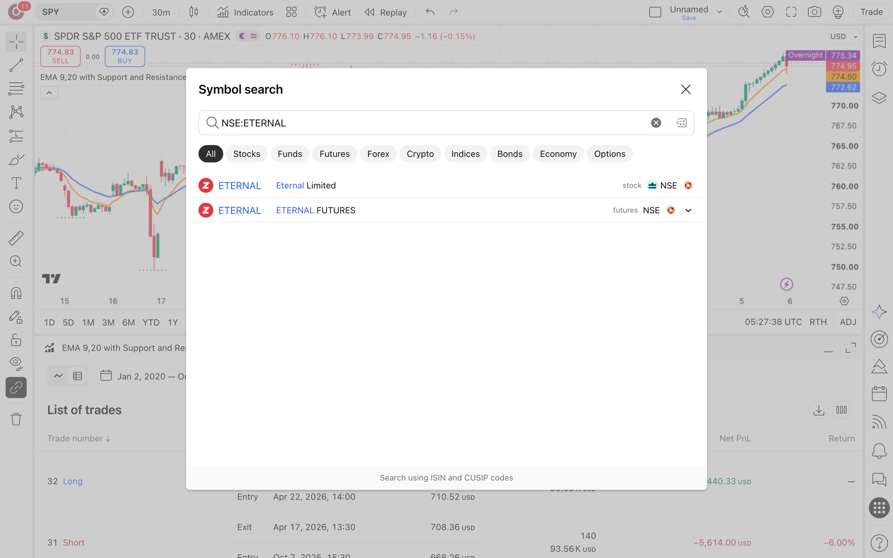
Task: Open the expression builder icon in search box
Action: click(682, 123)
